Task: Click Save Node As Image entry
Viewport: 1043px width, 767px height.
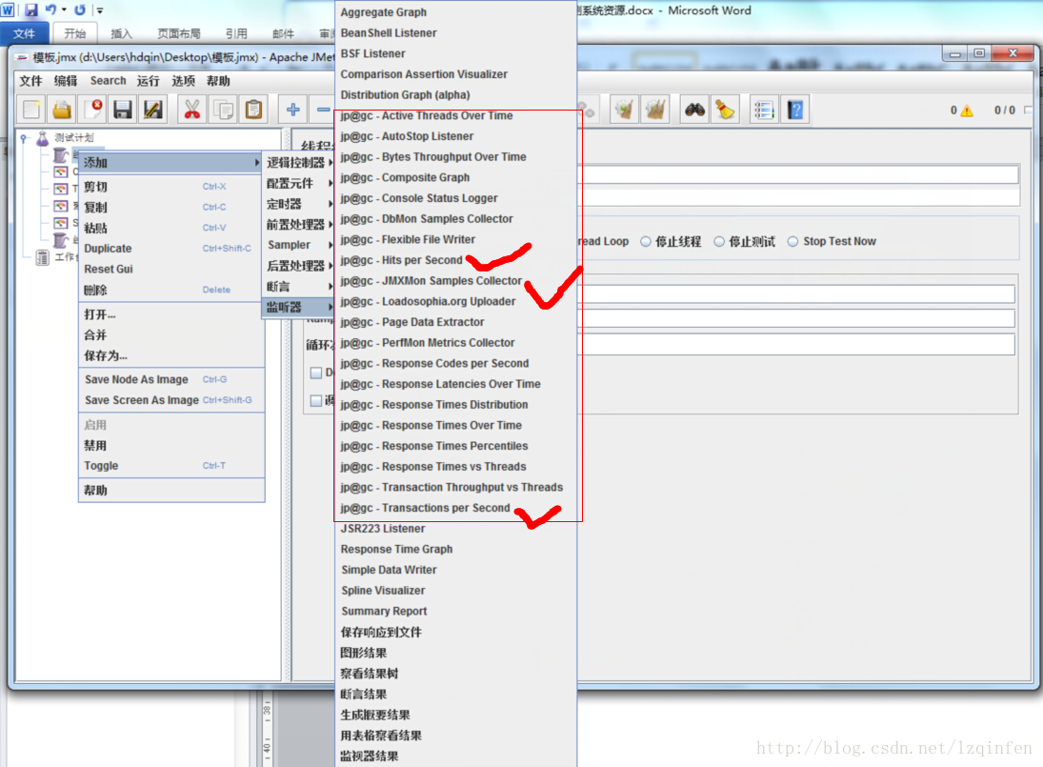Action: click(x=171, y=379)
